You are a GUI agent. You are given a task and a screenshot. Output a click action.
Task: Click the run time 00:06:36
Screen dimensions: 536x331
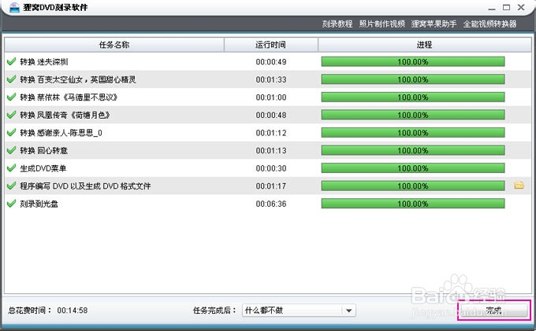[x=271, y=204]
